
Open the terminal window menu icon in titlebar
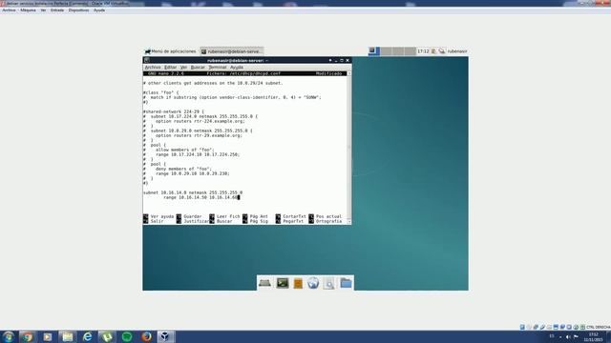click(147, 60)
